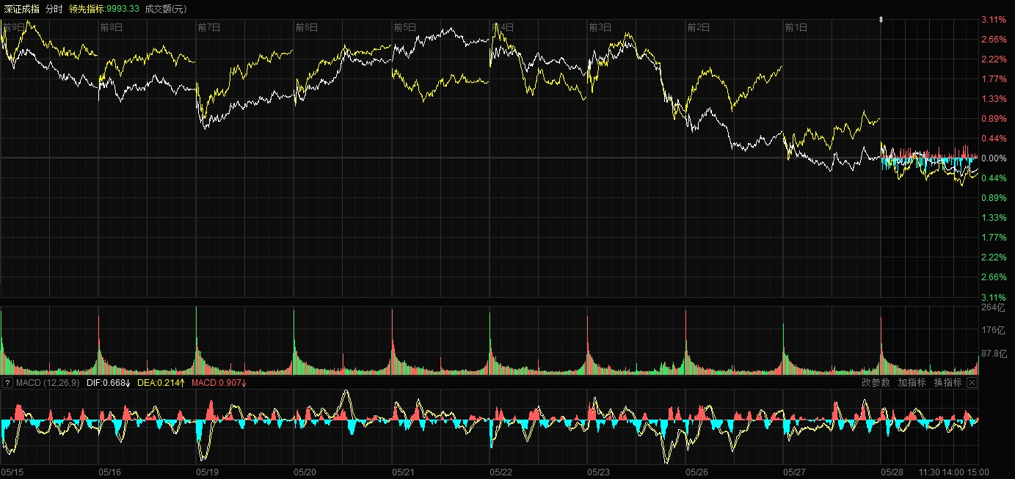This screenshot has height=479, width=1015.
Task: Click the 264亿 volume axis label
Action: coord(992,309)
